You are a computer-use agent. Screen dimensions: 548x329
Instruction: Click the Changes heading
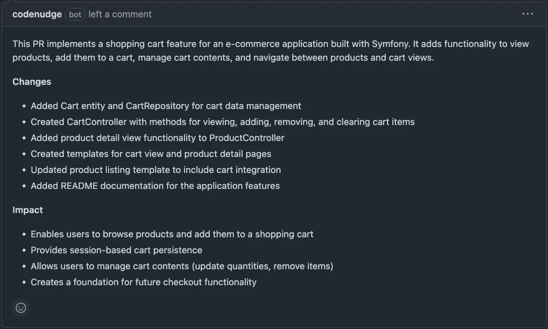[x=32, y=82]
